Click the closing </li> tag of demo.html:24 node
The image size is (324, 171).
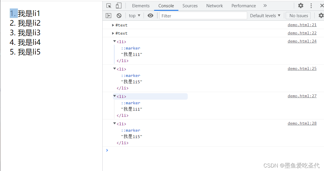tap(122, 61)
